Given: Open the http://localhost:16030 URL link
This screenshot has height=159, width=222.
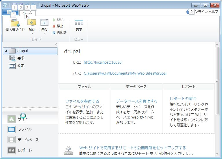Looking at the screenshot, I should [x=102, y=62].
